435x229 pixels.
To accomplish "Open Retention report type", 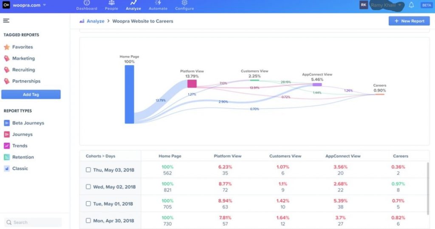I will (x=23, y=157).
